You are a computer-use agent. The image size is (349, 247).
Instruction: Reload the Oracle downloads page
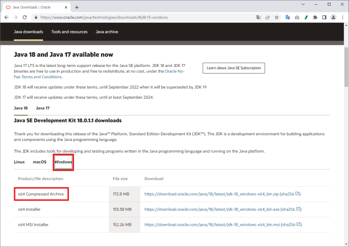point(26,17)
